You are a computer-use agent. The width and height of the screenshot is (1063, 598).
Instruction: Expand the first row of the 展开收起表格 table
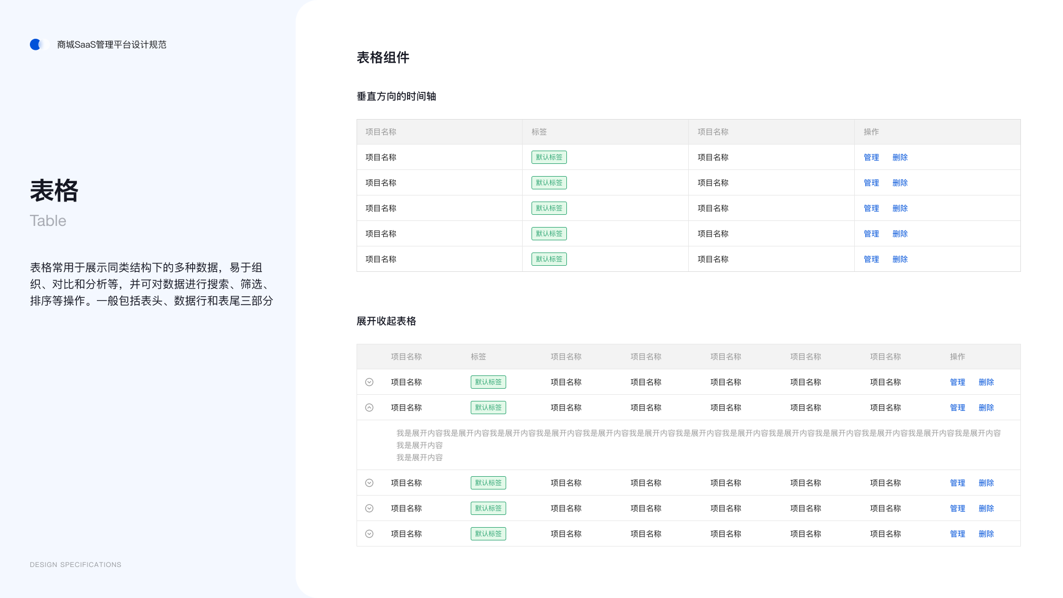369,382
